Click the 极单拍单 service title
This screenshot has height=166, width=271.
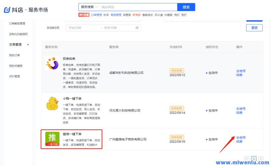point(69,59)
